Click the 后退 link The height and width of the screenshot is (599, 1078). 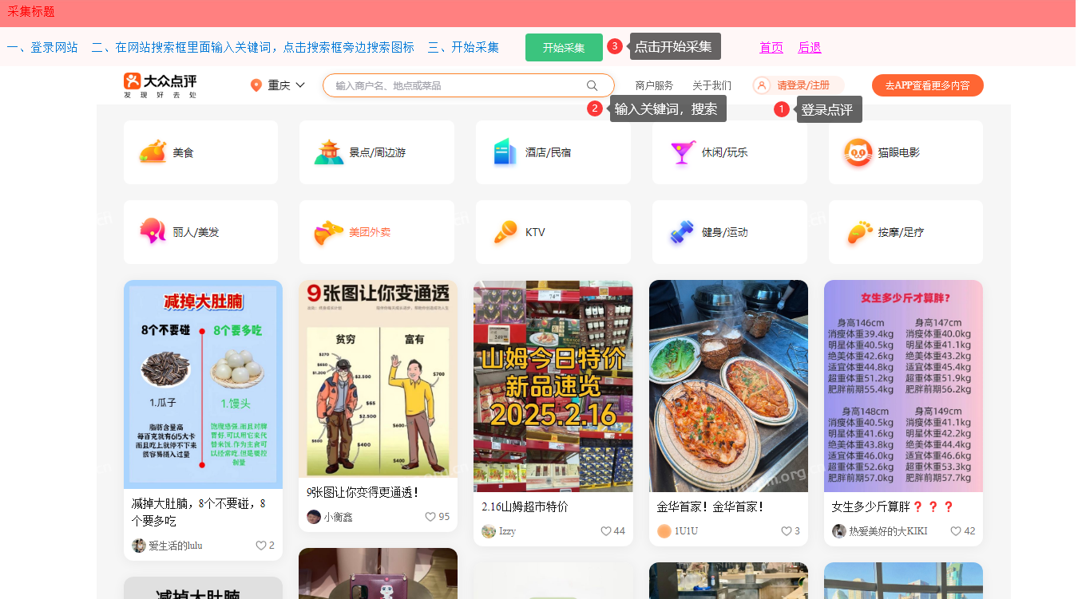[810, 48]
